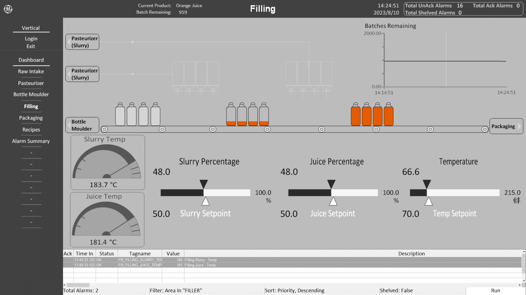Click the GE logo icon
This screenshot has height=295, width=526.
[x=8, y=9]
